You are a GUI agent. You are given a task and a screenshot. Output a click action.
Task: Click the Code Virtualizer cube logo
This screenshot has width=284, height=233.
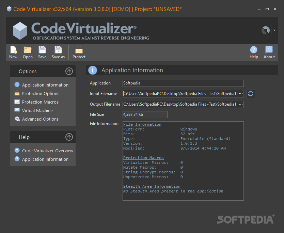click(x=20, y=31)
